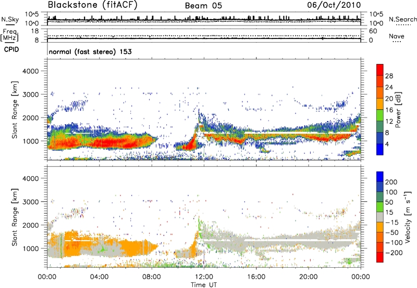Click blue bottom of power colorbar
Image resolution: width=417 pixels, height=288 pixels.
380,149
